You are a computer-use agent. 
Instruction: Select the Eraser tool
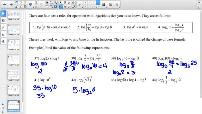click(69, 3)
